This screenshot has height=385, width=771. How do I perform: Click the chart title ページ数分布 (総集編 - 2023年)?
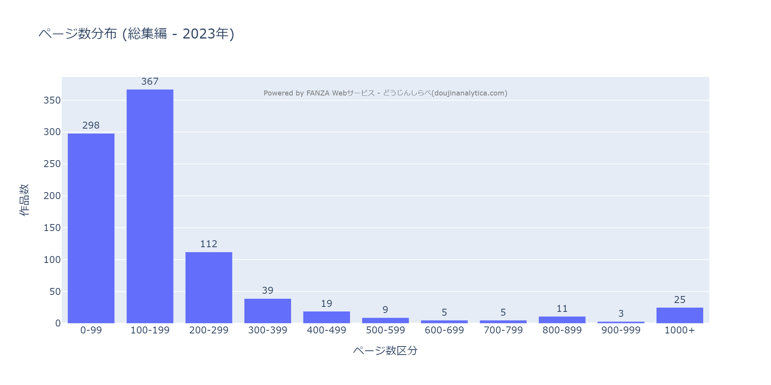click(x=136, y=34)
